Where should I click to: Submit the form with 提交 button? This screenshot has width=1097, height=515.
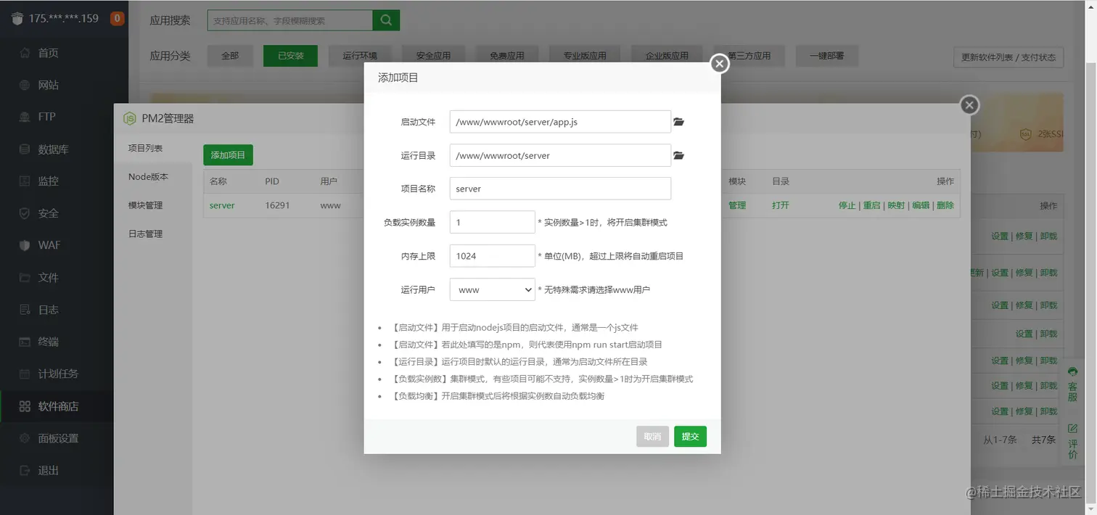(689, 437)
